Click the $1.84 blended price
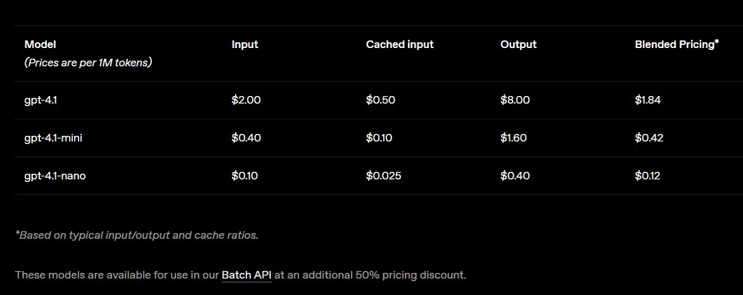Viewport: 743px width, 295px height. [x=647, y=100]
